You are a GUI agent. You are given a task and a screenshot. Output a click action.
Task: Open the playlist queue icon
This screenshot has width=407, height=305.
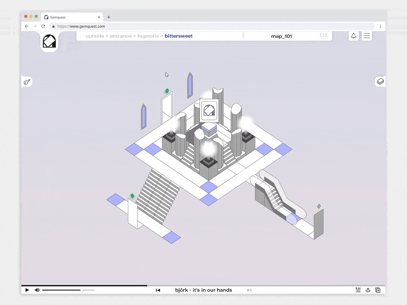pos(358,290)
